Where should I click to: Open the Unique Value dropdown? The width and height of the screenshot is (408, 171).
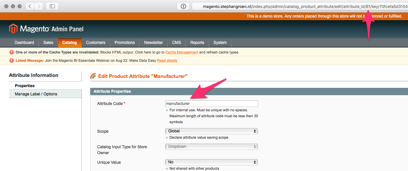(211, 162)
